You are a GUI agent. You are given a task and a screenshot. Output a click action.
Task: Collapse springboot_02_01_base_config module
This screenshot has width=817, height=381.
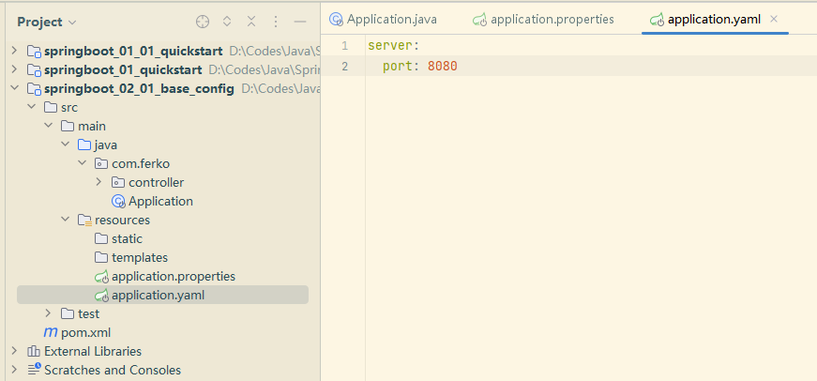14,88
